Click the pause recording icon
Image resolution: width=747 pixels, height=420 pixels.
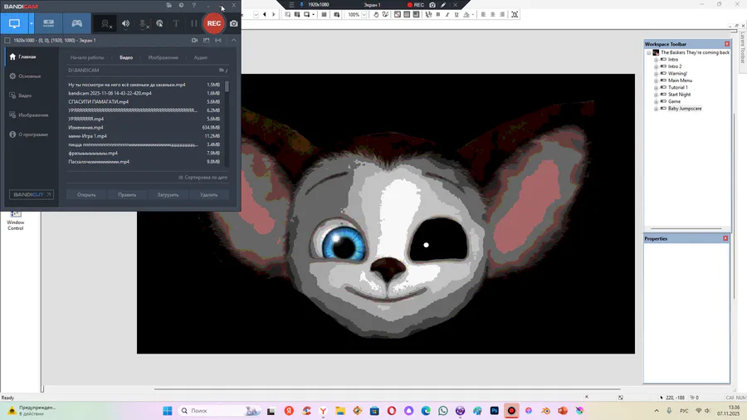click(x=193, y=23)
